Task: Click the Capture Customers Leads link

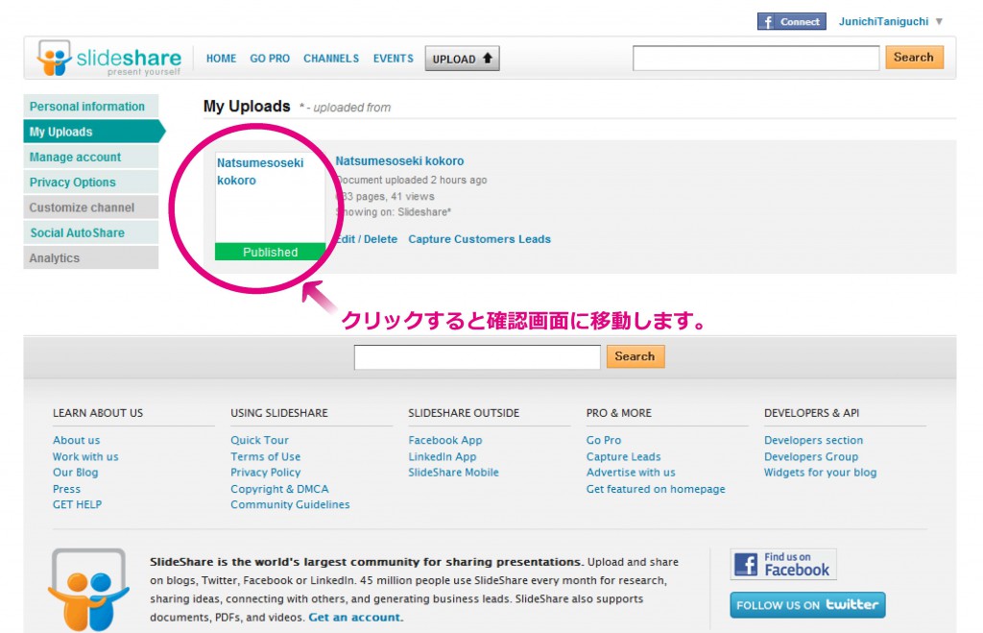Action: tap(480, 239)
